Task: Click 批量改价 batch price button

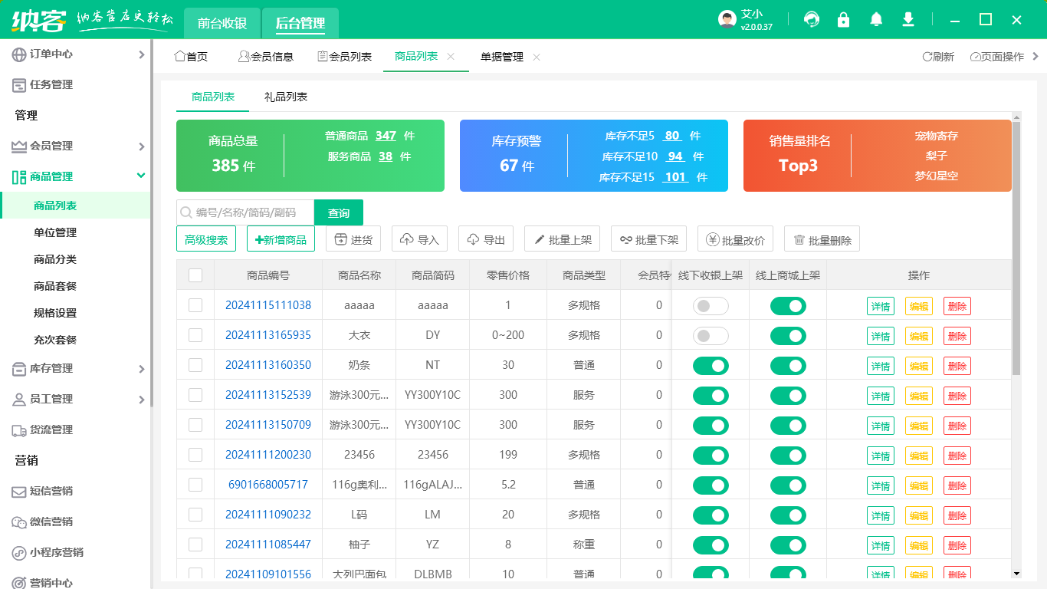Action: [x=735, y=239]
